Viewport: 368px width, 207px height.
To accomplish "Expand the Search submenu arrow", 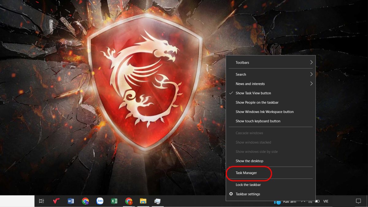I will [311, 74].
